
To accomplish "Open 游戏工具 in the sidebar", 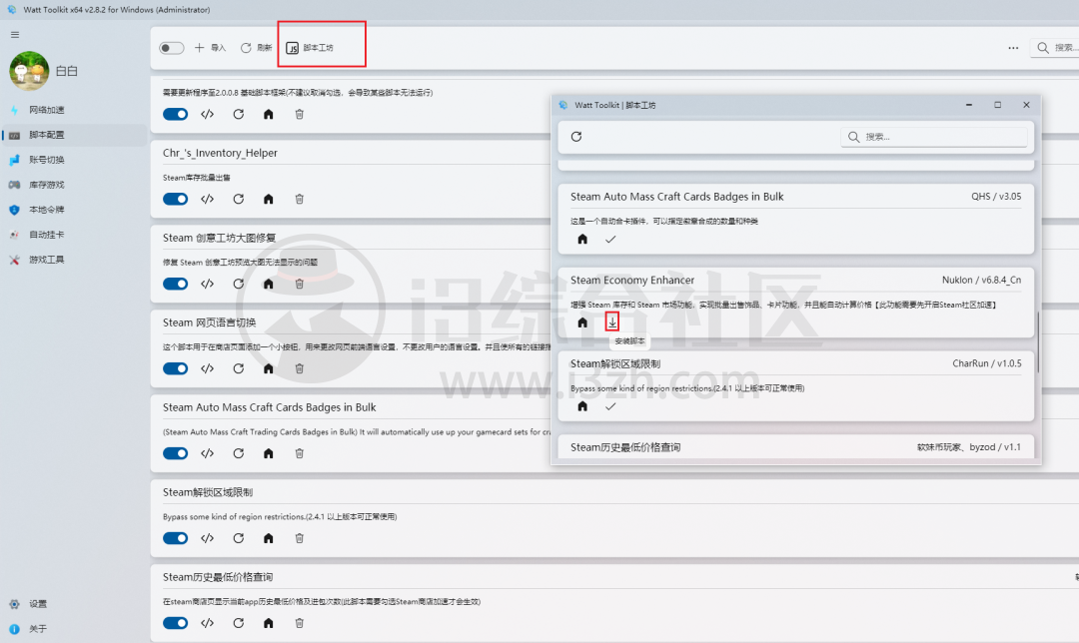I will point(74,260).
